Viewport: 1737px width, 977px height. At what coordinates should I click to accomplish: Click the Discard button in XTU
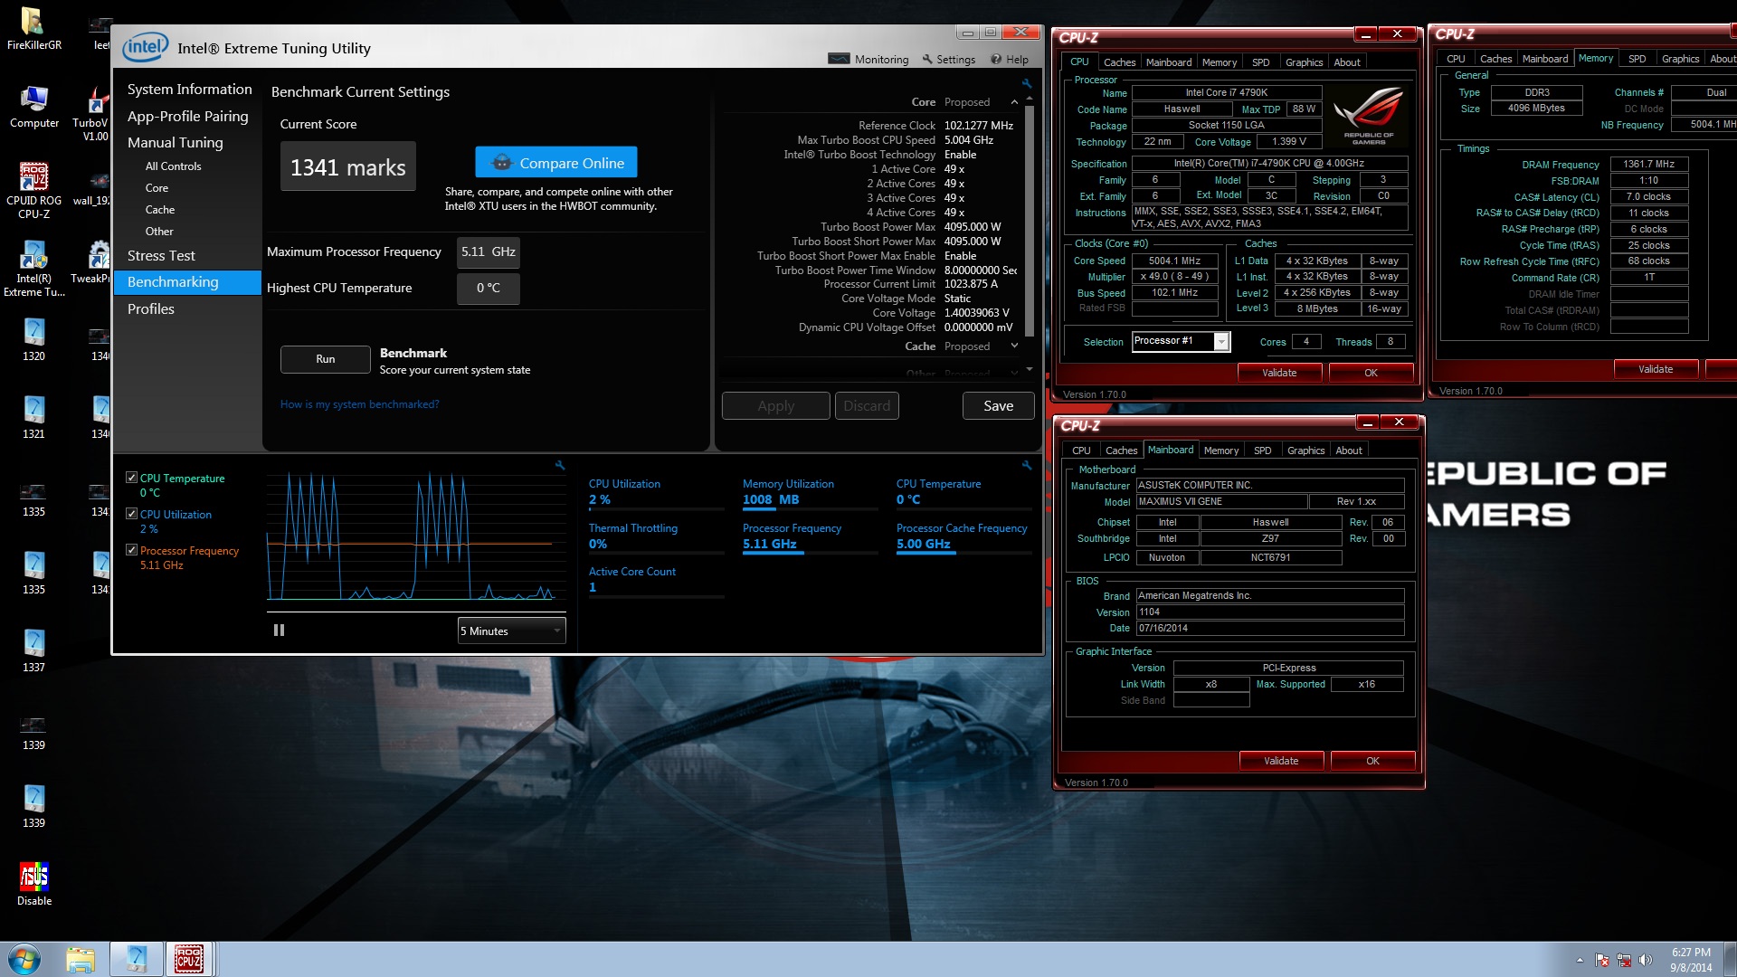point(867,406)
